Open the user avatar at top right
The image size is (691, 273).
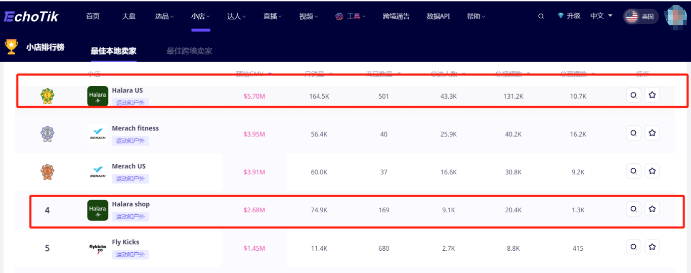click(x=677, y=17)
